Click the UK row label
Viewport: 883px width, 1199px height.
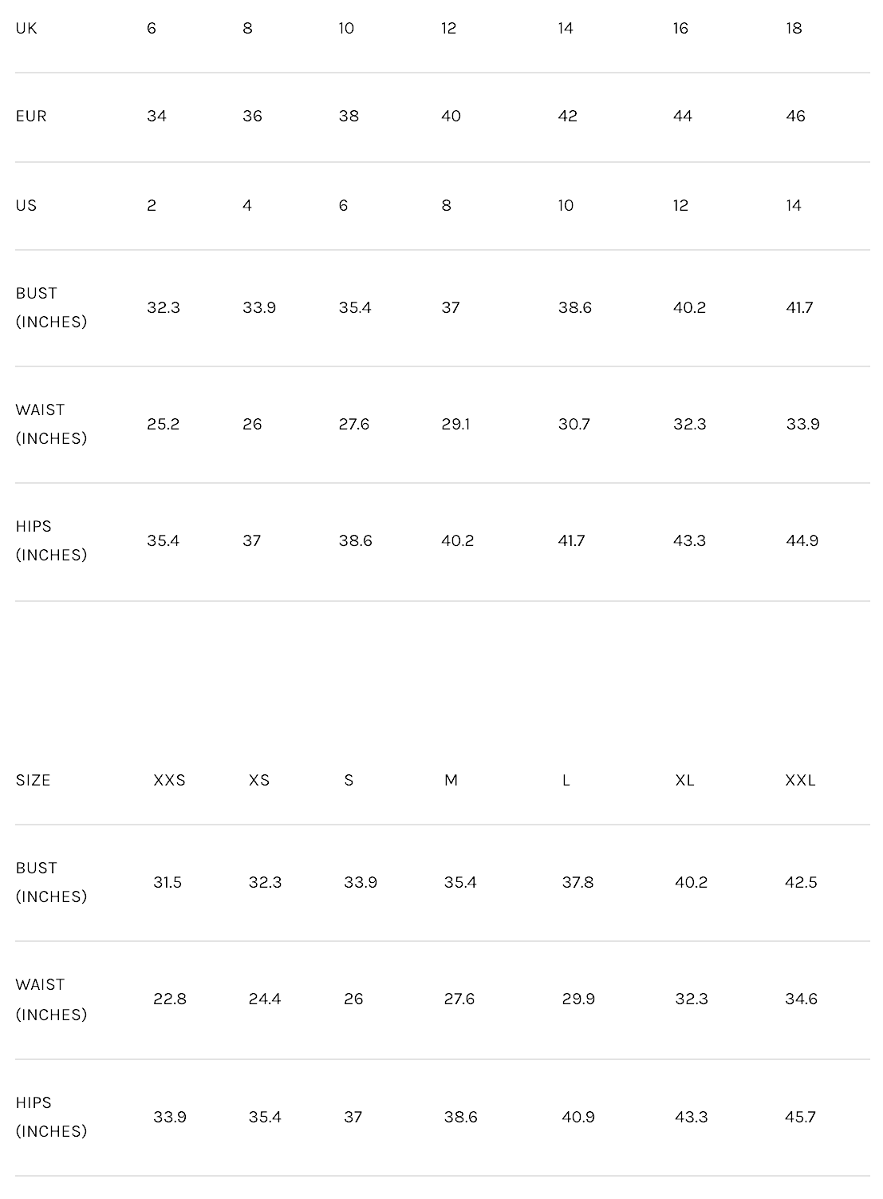point(26,29)
